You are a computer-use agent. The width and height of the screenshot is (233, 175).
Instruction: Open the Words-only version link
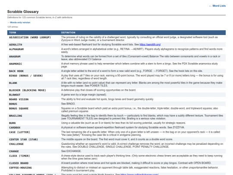pos(19,22)
